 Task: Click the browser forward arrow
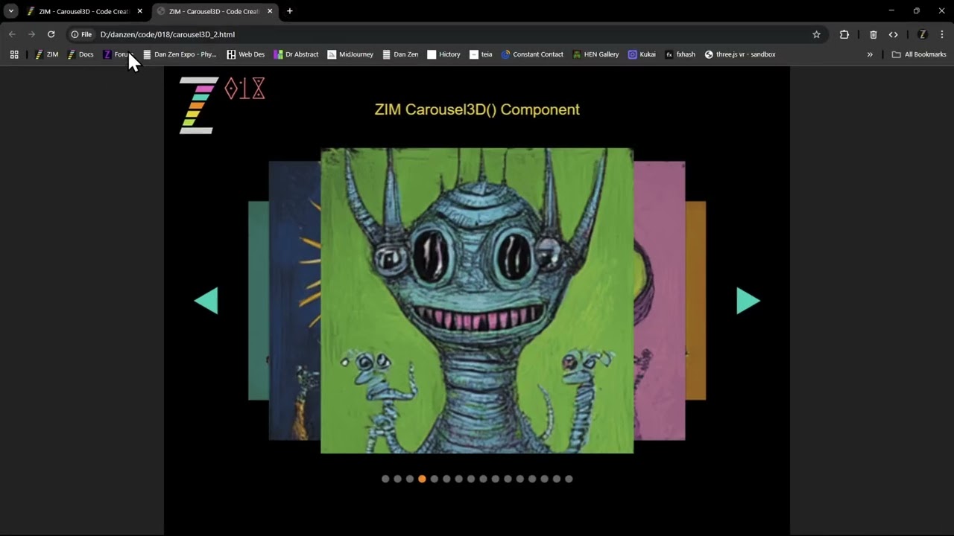31,34
